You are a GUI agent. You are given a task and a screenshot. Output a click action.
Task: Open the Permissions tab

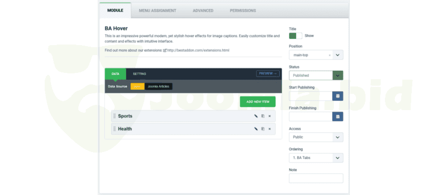pos(243,10)
